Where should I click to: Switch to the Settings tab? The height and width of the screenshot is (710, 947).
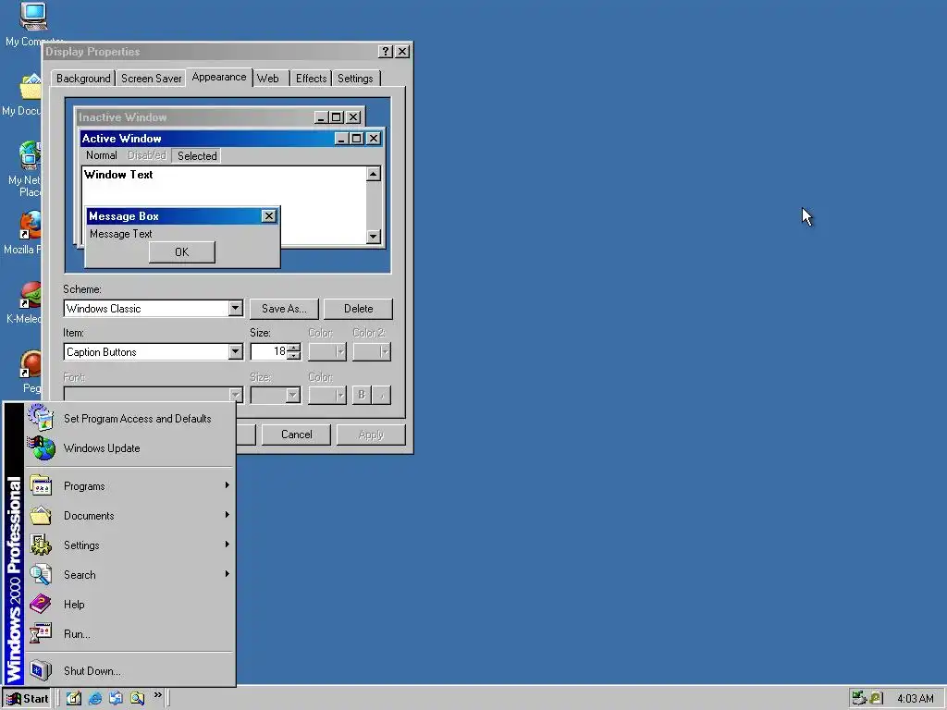(x=355, y=79)
